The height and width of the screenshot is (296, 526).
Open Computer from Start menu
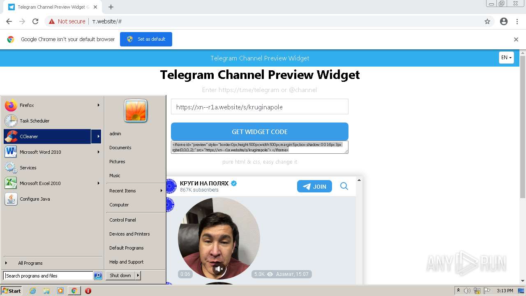(x=119, y=205)
